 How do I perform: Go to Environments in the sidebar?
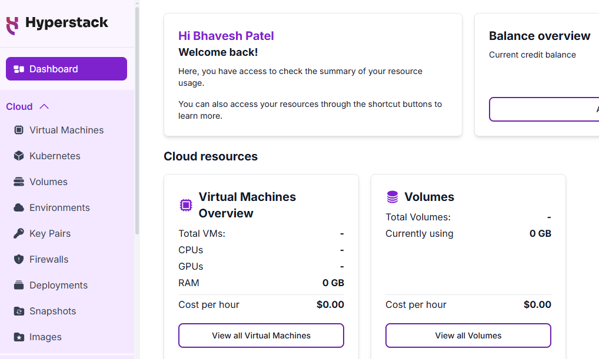(59, 208)
